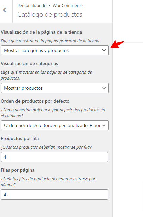The width and height of the screenshot is (143, 217).
Task: Click the chevron of the default order select
Action: click(x=104, y=125)
